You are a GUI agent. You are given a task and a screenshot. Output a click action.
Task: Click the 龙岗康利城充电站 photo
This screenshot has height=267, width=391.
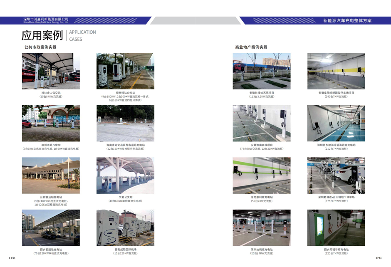(262, 175)
